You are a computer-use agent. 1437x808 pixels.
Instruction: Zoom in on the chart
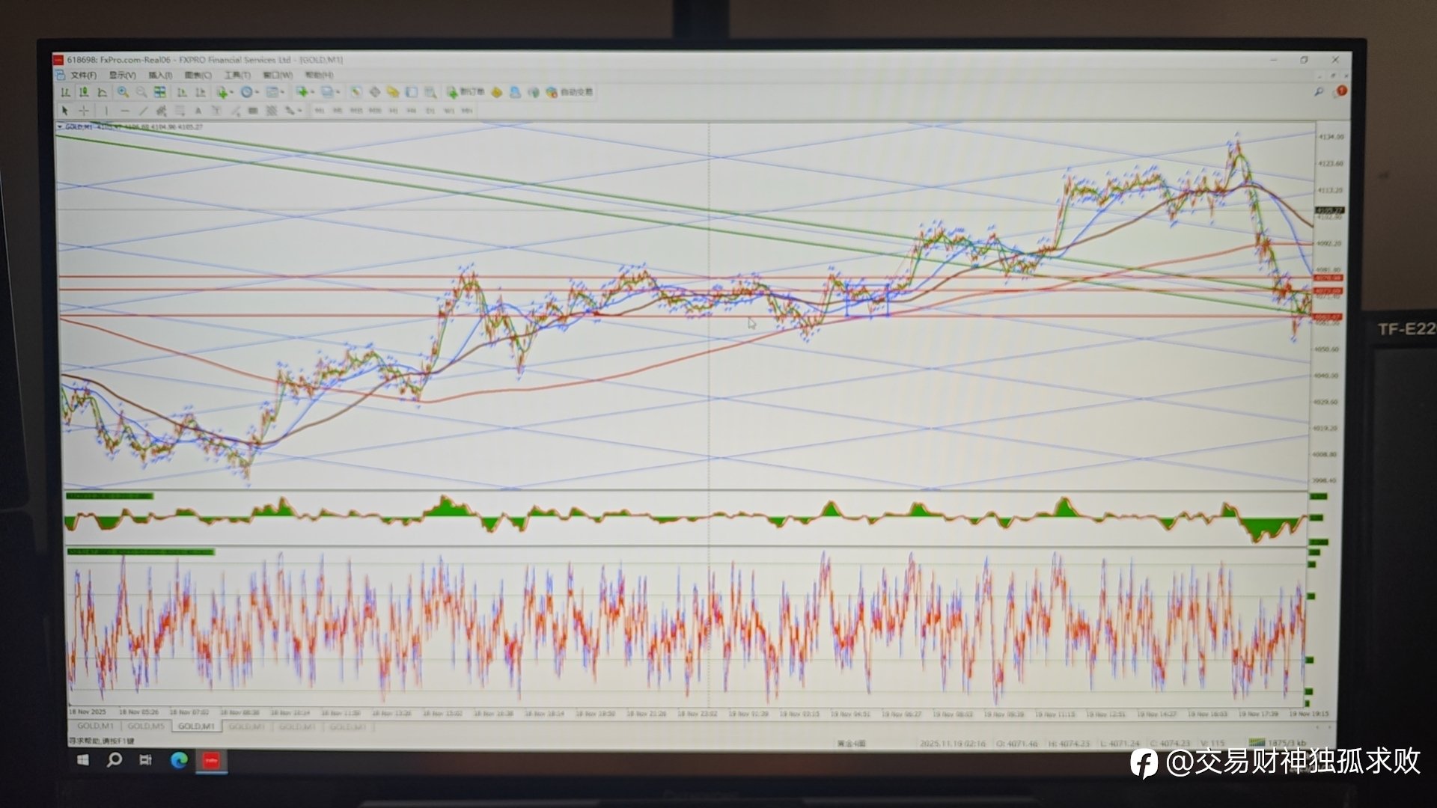[x=123, y=92]
